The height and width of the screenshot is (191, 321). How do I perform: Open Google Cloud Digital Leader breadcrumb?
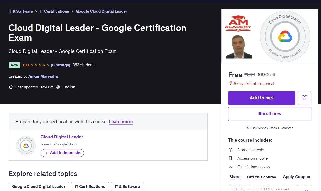click(x=101, y=11)
